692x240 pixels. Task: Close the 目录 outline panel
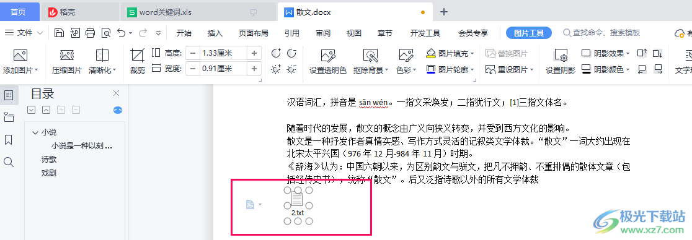pos(116,93)
